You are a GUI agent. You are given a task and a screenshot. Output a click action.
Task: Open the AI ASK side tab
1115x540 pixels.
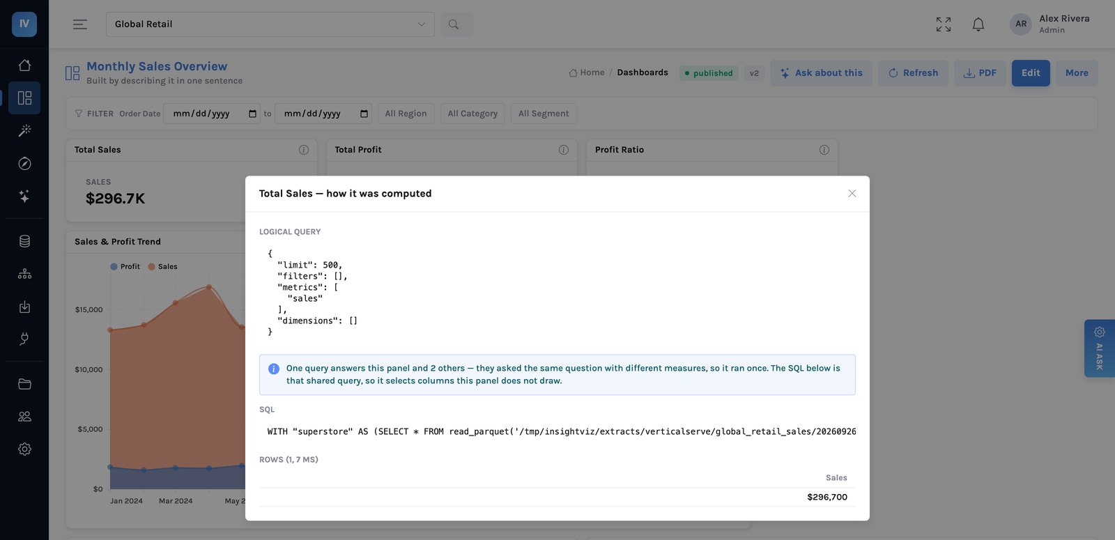tap(1100, 348)
